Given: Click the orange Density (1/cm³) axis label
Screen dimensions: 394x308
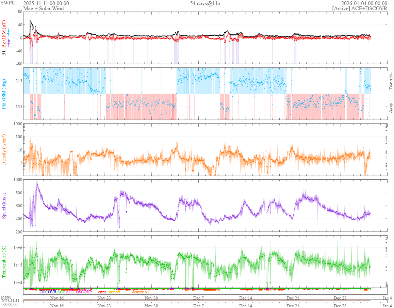Looking at the screenshot, I should 4,150.
